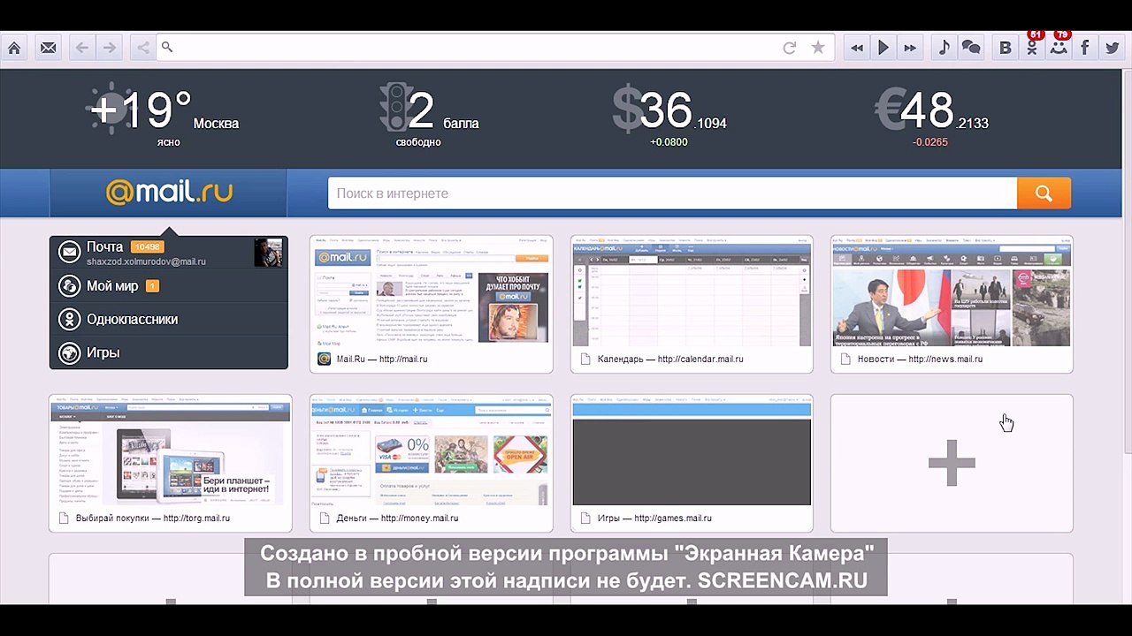This screenshot has width=1132, height=636.
Task: Open the Twitter toolbar icon
Action: pos(1112,49)
